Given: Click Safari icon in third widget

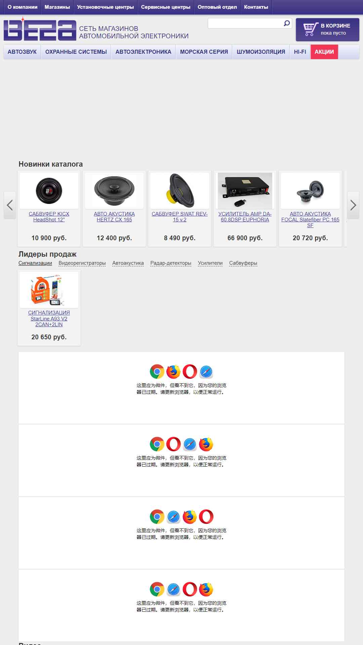Looking at the screenshot, I should pyautogui.click(x=173, y=517).
